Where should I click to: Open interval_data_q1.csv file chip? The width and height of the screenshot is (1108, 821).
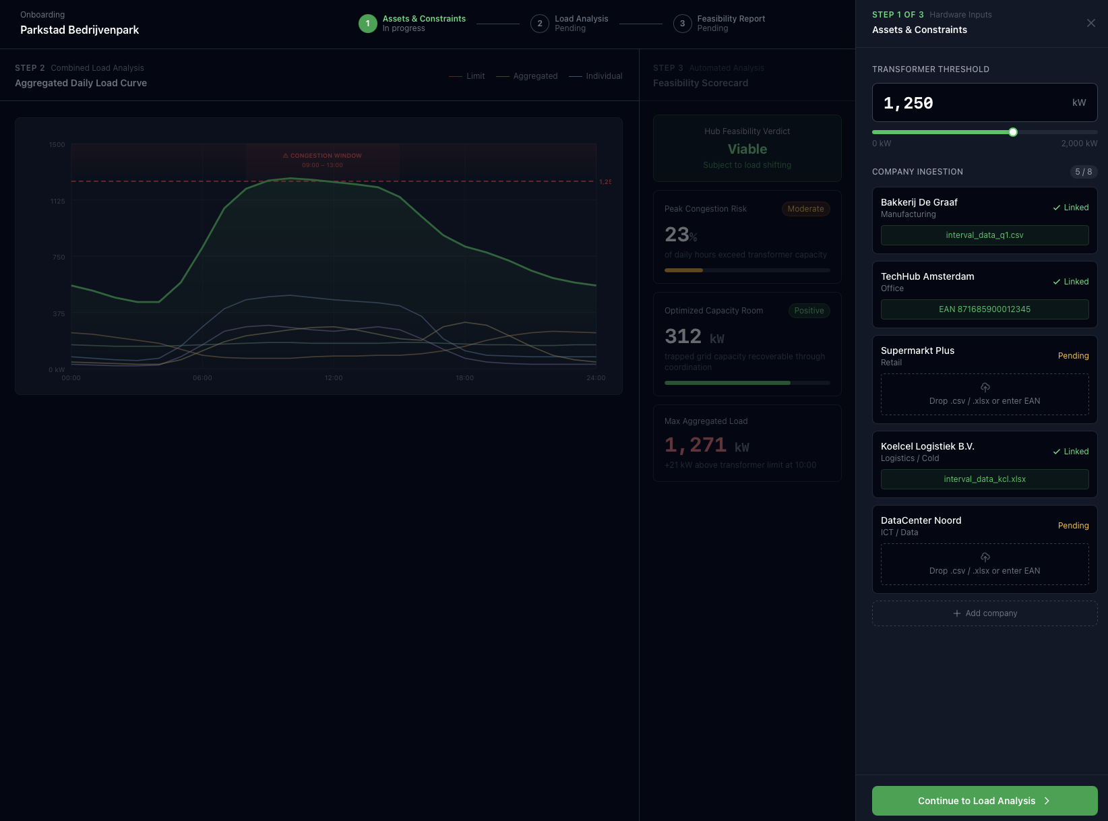pyautogui.click(x=985, y=235)
